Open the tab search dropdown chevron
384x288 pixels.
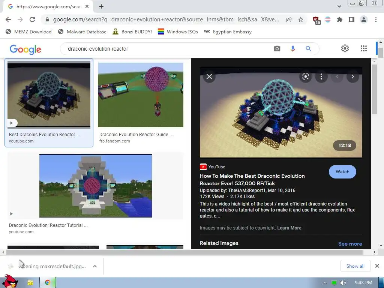(339, 7)
